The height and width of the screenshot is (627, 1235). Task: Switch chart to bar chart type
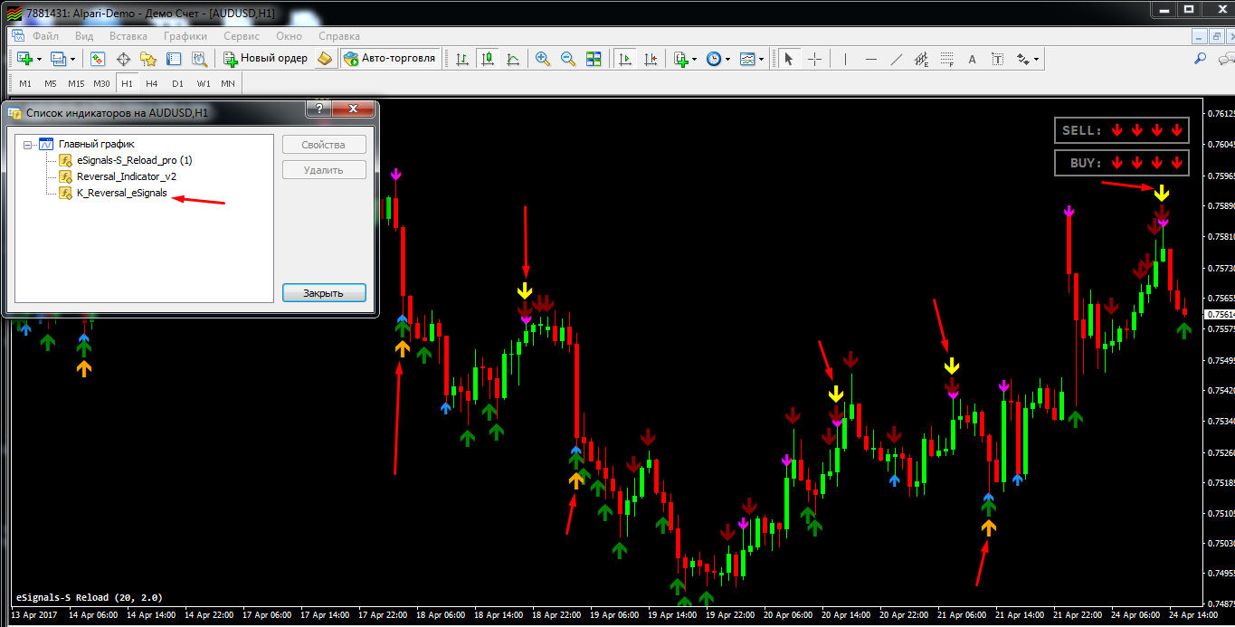click(462, 59)
